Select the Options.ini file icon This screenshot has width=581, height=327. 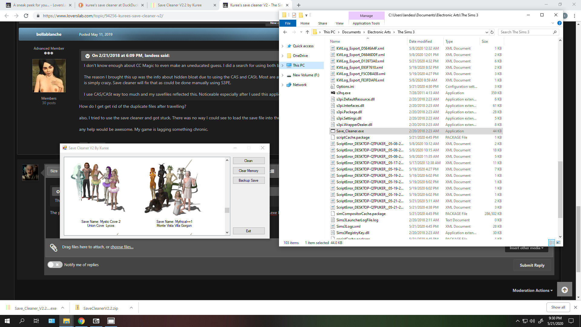(333, 87)
